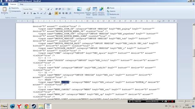Viewport: 195px width, 109px height.
Task: Insert a Рисунок Paint drawing
Action: [x=88, y=11]
